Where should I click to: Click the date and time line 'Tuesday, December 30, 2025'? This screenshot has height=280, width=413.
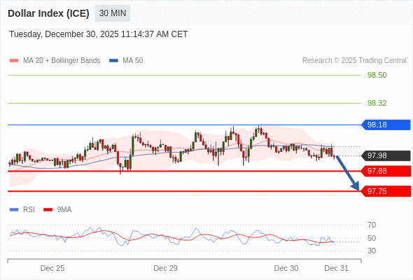(98, 34)
